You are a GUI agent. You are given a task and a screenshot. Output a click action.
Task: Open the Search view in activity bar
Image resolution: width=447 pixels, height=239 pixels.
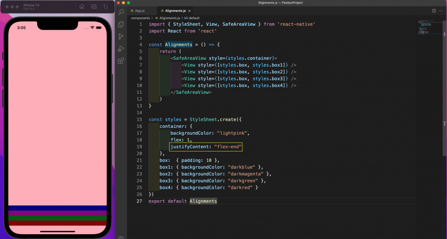(x=121, y=12)
